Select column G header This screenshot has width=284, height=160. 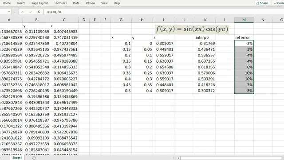[121, 20]
